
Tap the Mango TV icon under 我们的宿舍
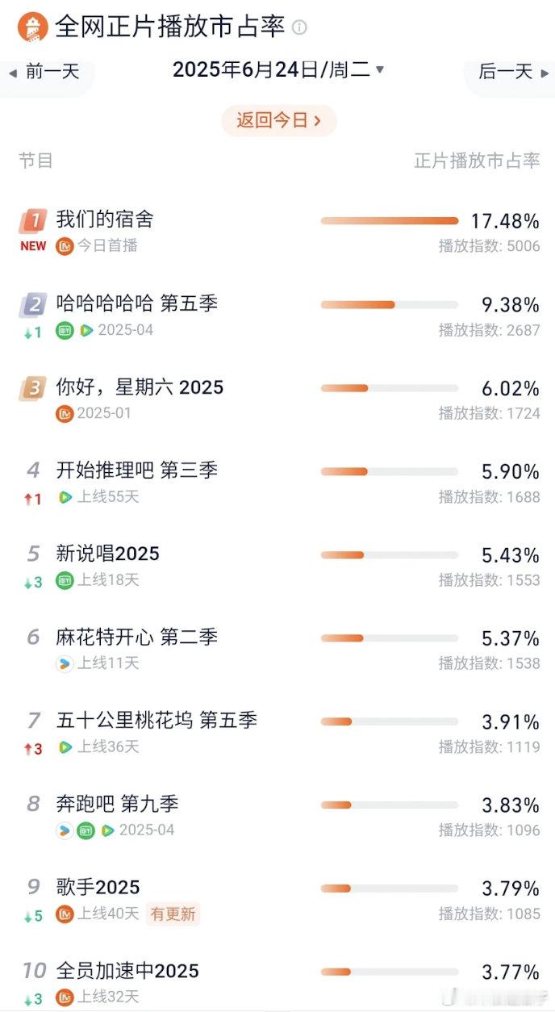[x=65, y=246]
